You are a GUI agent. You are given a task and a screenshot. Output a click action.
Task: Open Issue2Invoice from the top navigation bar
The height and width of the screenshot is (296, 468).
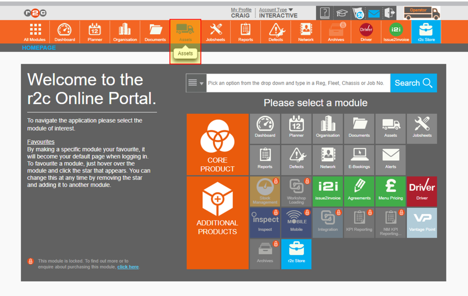coord(396,32)
